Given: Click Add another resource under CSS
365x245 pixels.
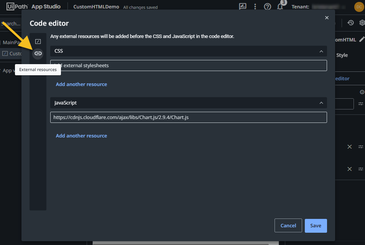Looking at the screenshot, I should (x=81, y=84).
